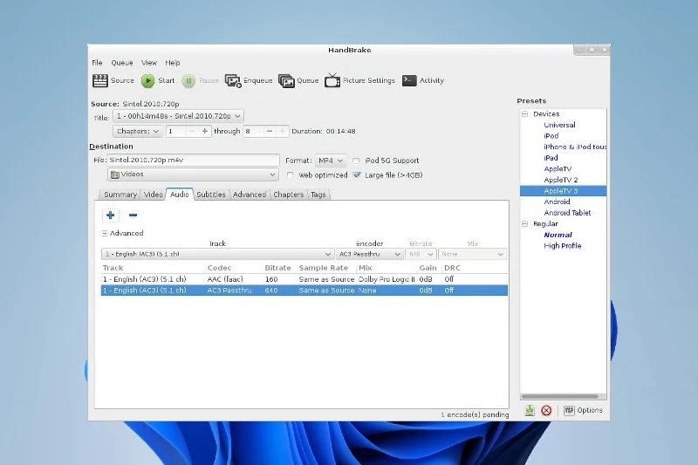The height and width of the screenshot is (465, 698).
Task: Select the AppleTV 2 preset
Action: point(561,180)
